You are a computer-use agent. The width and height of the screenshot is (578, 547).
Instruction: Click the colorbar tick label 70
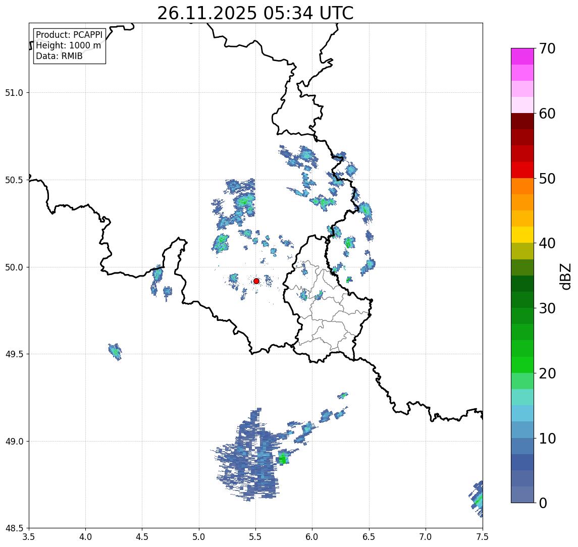click(547, 48)
